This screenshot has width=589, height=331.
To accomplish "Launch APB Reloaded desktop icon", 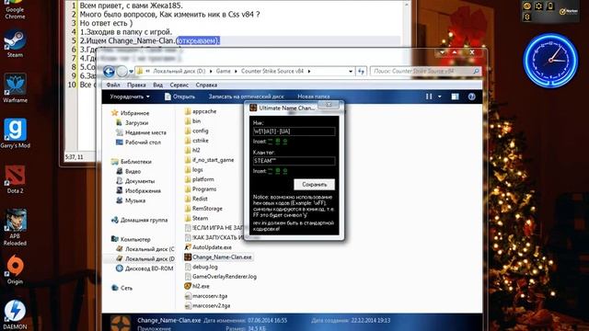I will (x=15, y=227).
